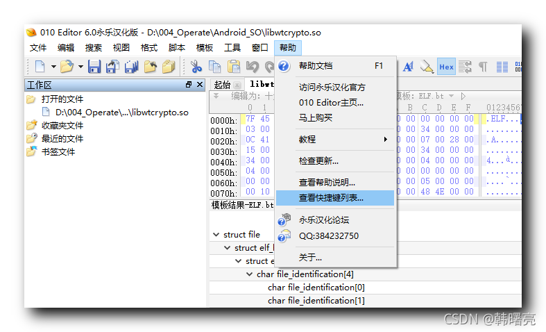Collapse the struct file node
The height and width of the screenshot is (332, 546).
216,235
